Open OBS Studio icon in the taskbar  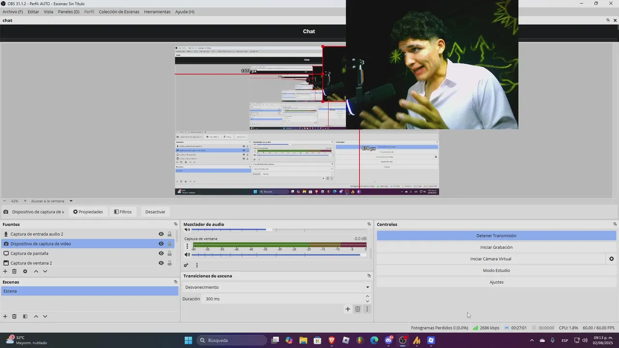[402, 340]
